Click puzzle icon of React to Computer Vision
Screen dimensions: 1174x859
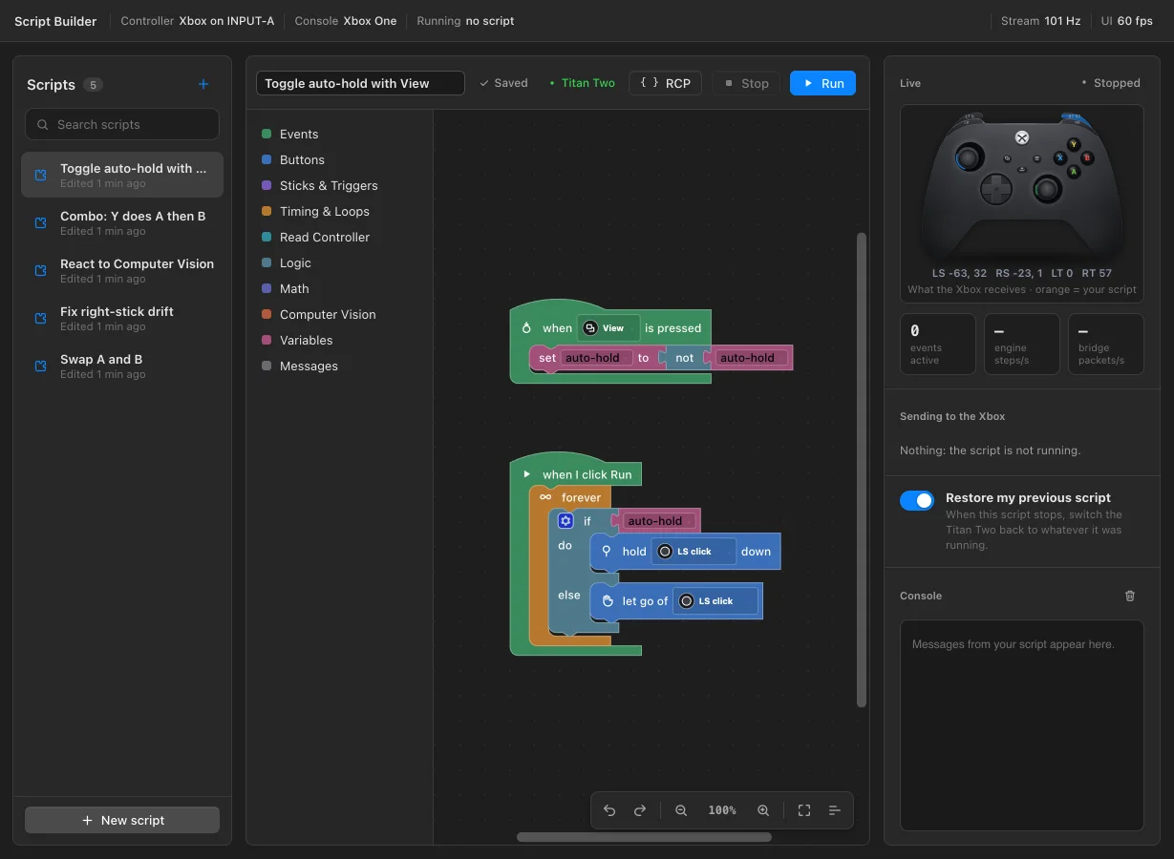pyautogui.click(x=40, y=270)
